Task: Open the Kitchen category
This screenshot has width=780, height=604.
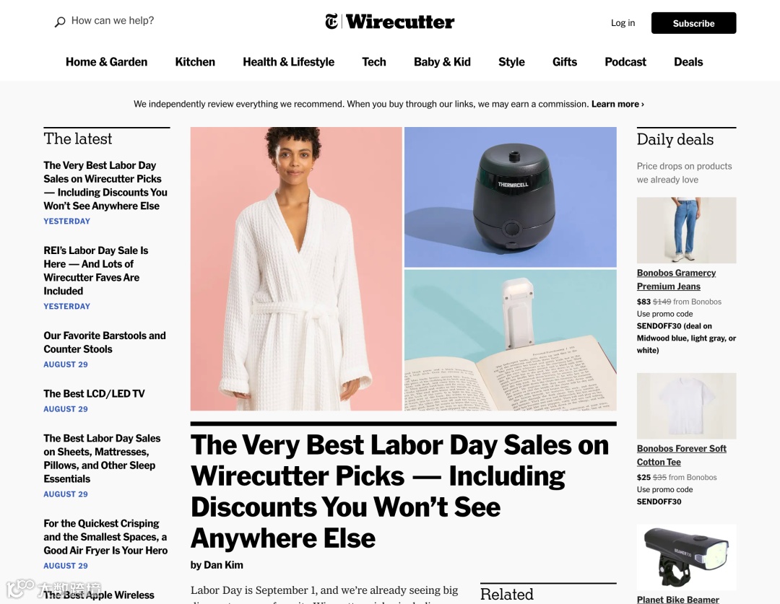Action: coord(195,61)
